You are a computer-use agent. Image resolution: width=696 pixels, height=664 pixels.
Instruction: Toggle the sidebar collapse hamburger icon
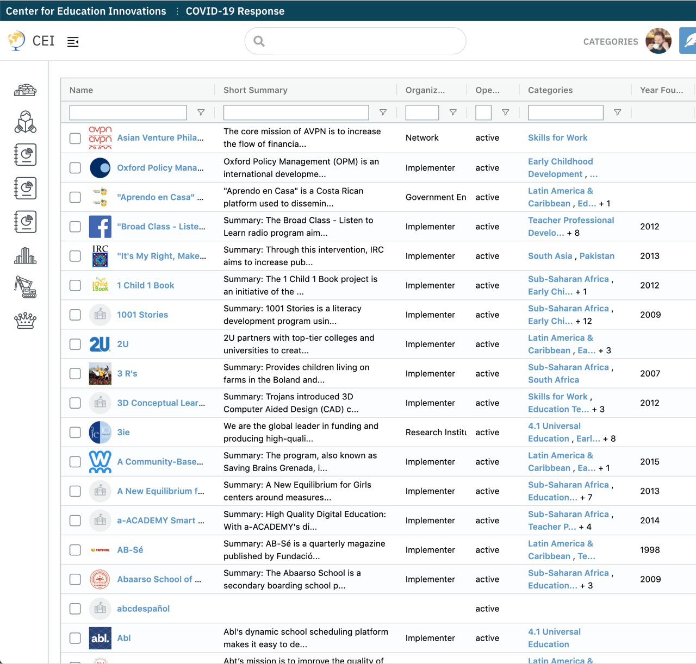pos(73,42)
